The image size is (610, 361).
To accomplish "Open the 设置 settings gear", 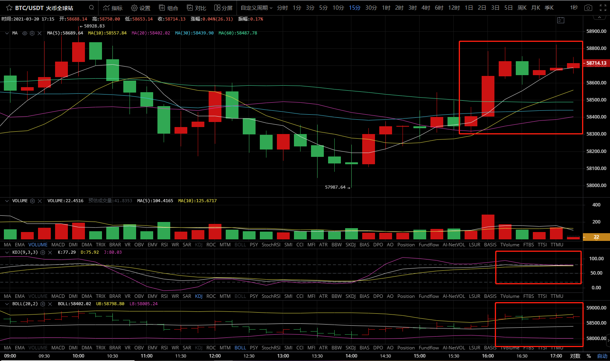I will pyautogui.click(x=141, y=8).
